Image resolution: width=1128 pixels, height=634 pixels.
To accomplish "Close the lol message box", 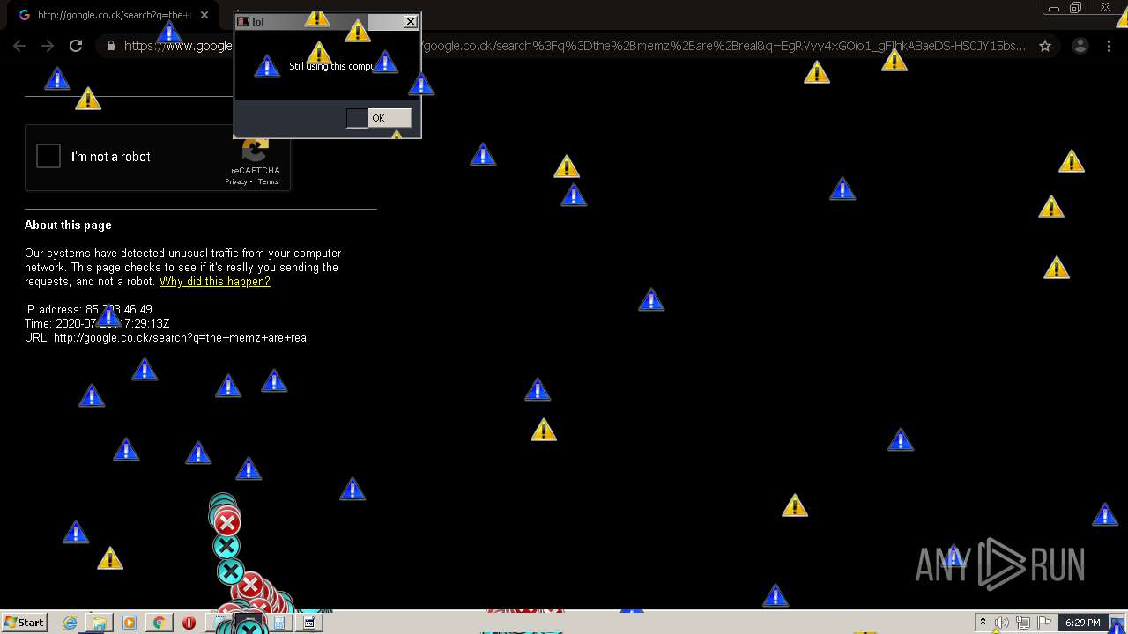I will coord(410,22).
